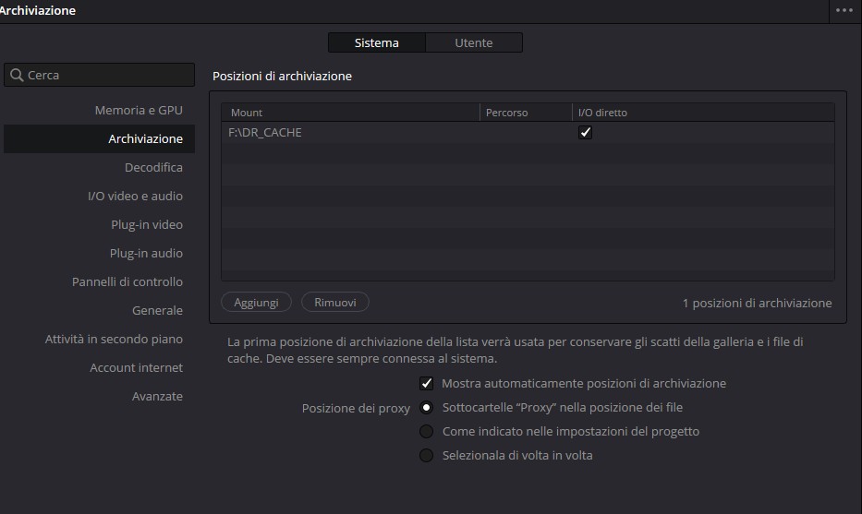Open Plug-in video settings
The image size is (862, 514).
(147, 224)
